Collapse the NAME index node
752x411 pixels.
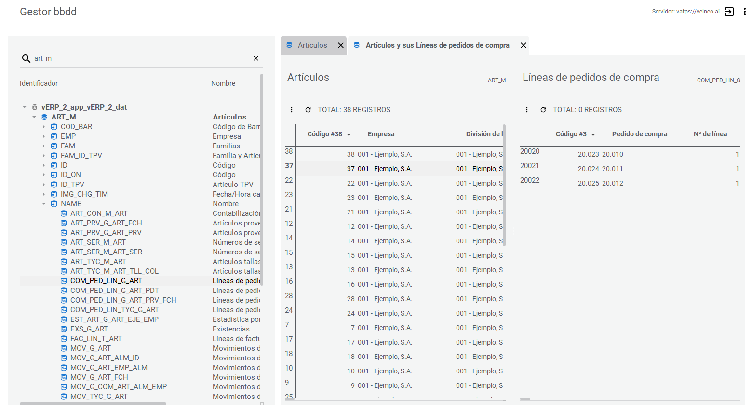[x=44, y=204]
